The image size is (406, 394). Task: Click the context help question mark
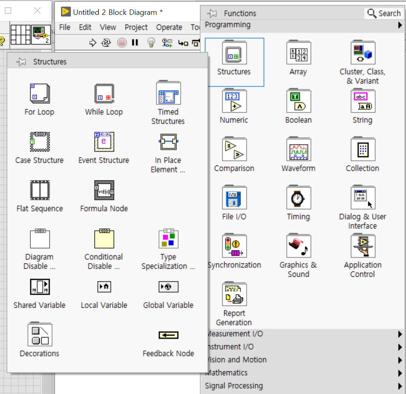pos(2,41)
